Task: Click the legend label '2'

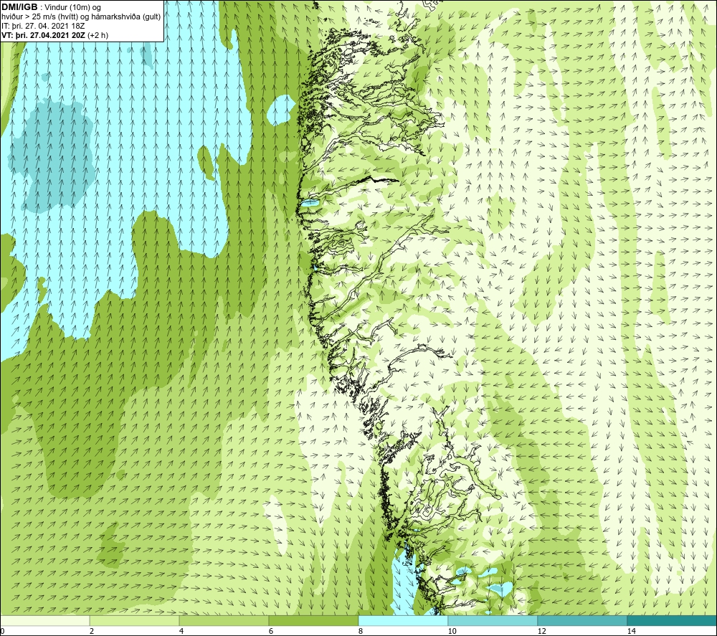Action: tap(92, 631)
